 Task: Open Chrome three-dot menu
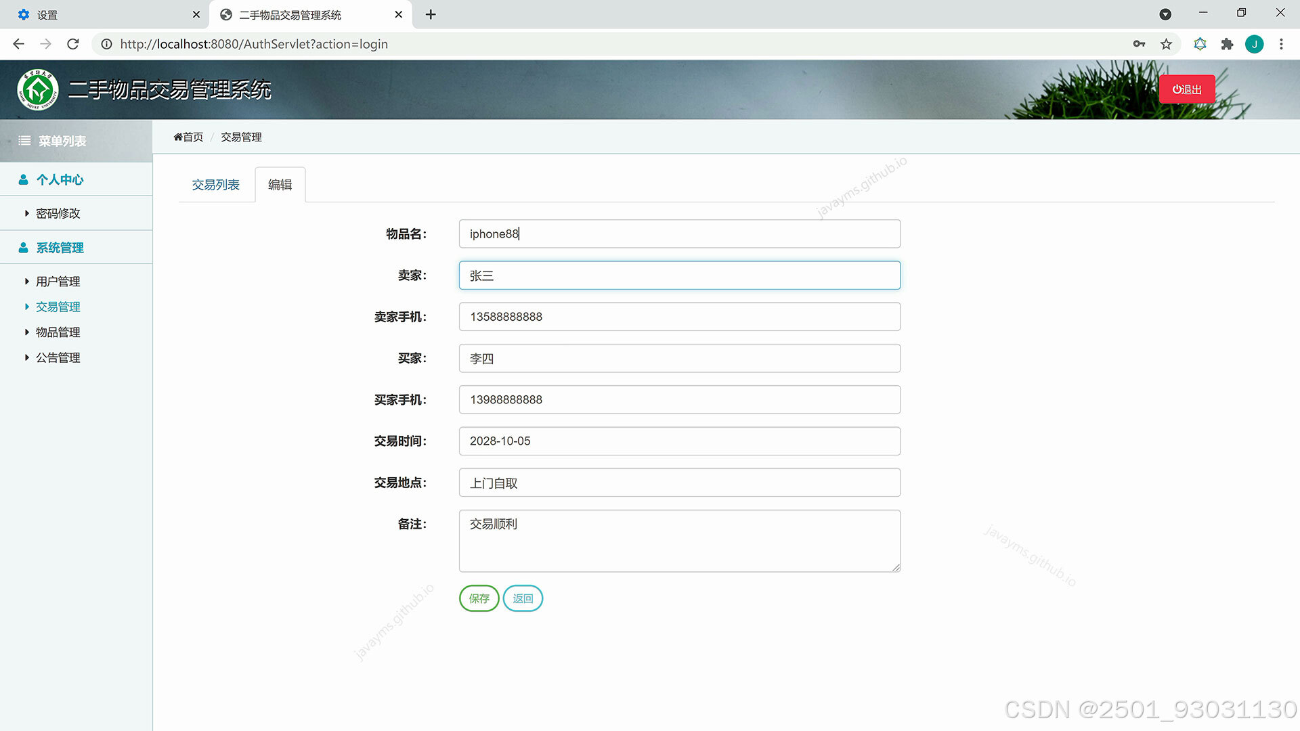click(x=1281, y=44)
